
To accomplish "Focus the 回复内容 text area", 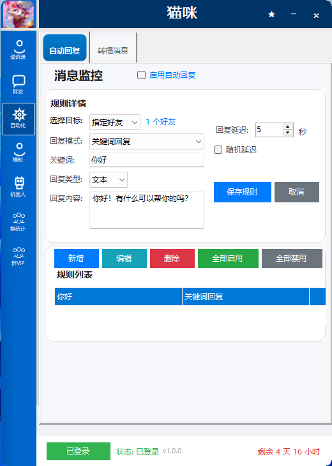I will (x=147, y=210).
